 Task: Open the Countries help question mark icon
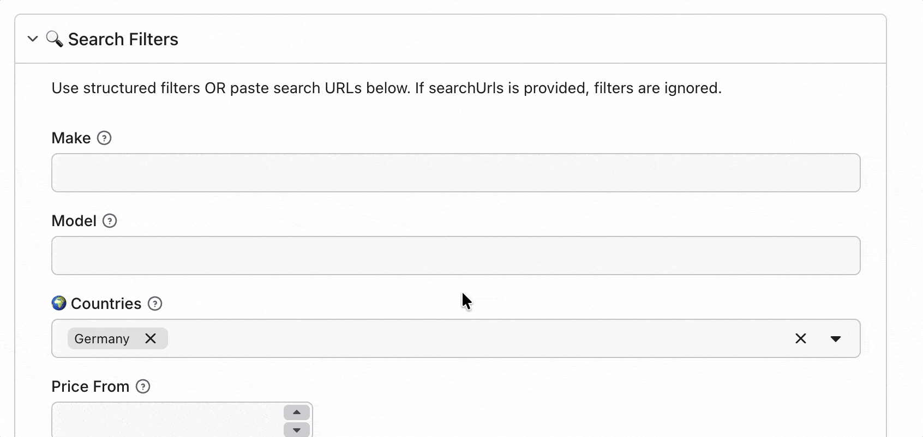[x=155, y=304]
